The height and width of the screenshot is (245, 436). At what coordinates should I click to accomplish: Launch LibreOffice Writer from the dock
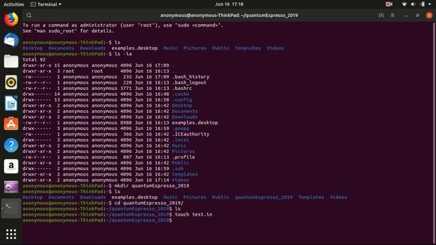(11, 103)
